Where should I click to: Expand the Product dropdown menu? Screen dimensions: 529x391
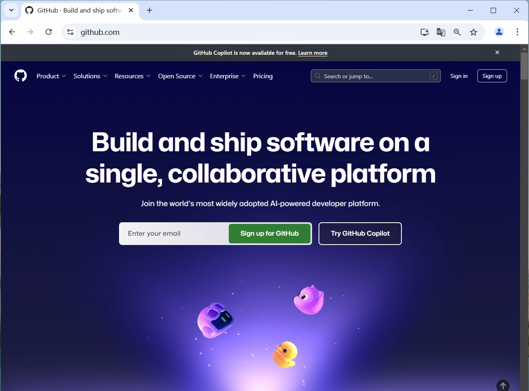[x=51, y=76]
